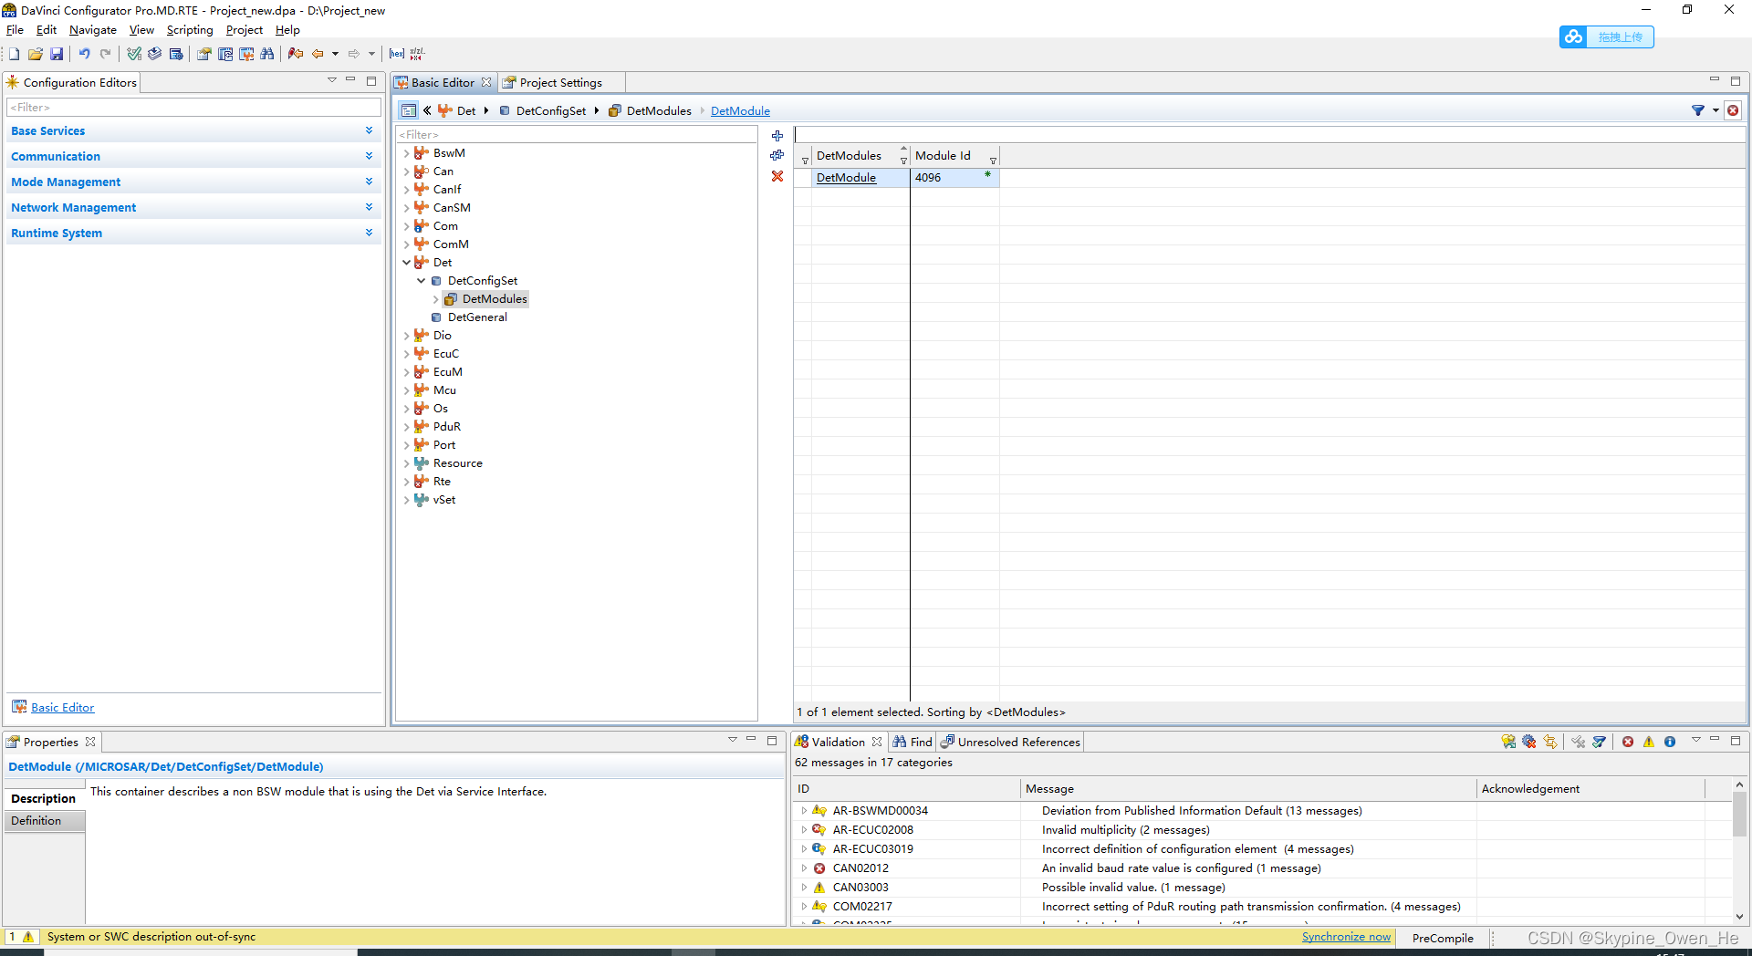
Task: Expand the AR-BSWMD00034 validation message
Action: [x=804, y=810]
